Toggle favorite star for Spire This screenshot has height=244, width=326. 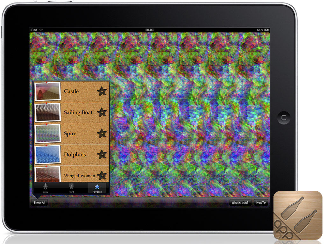click(x=102, y=133)
